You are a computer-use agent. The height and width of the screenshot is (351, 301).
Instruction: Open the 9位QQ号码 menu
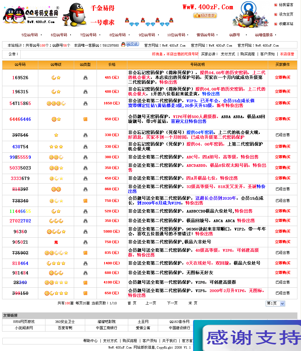(147, 35)
